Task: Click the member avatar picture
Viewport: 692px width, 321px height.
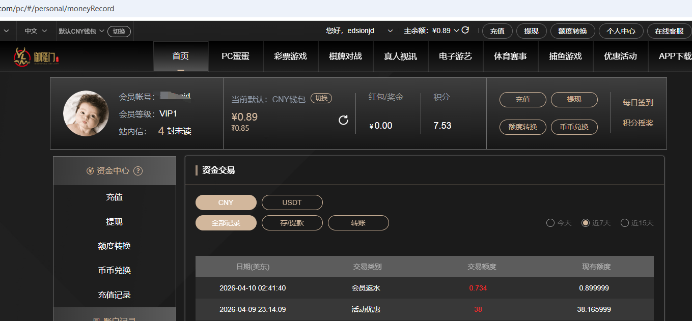Action: click(x=86, y=113)
